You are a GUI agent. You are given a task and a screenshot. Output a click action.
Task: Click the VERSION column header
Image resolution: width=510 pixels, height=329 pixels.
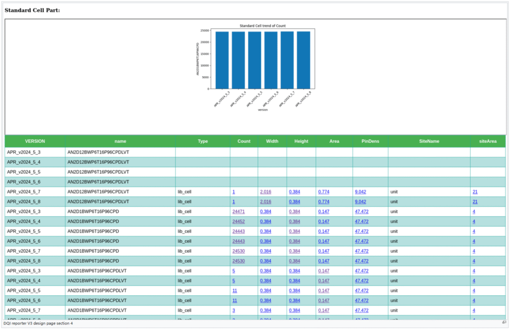[x=35, y=141]
